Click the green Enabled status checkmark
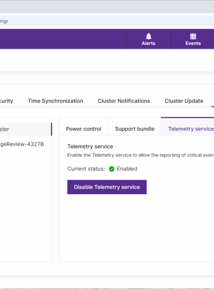Screen dimensions: 214x289 (x=111, y=169)
